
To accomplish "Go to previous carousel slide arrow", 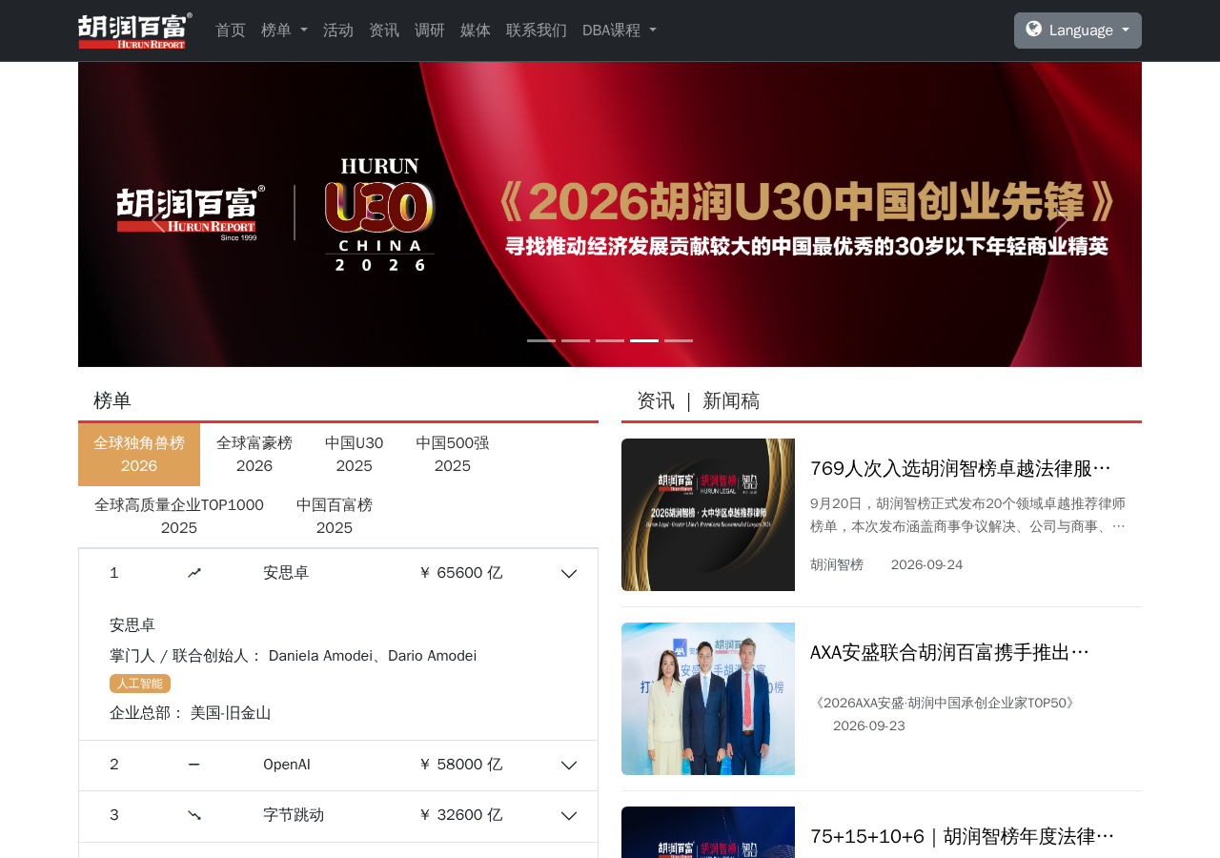I will click(158, 219).
